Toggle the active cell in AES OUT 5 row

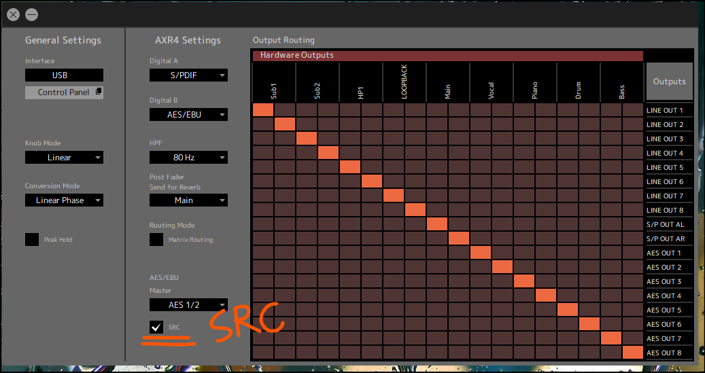pos(568,310)
